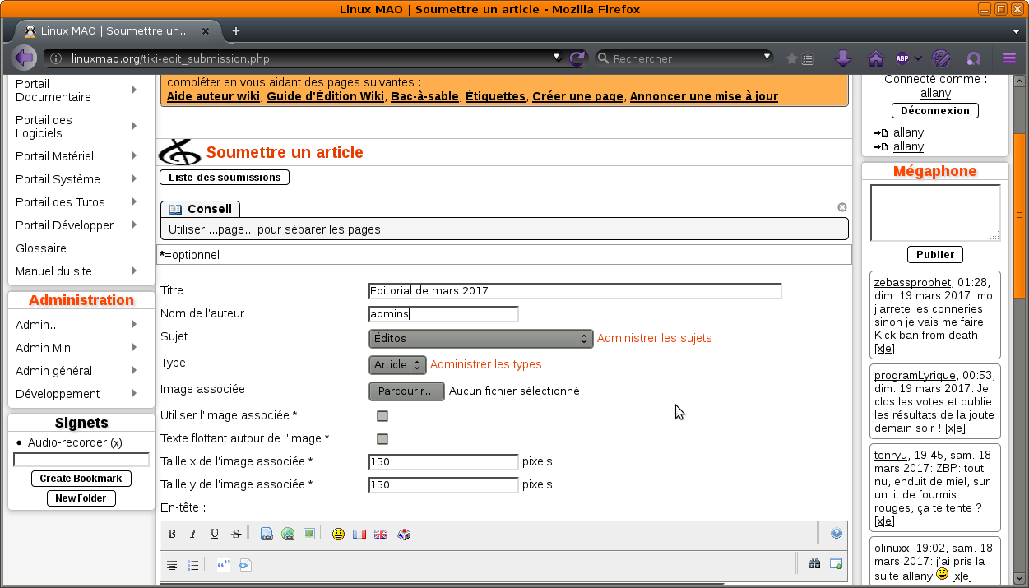
Task: Click the Déconnexion button
Action: (935, 111)
